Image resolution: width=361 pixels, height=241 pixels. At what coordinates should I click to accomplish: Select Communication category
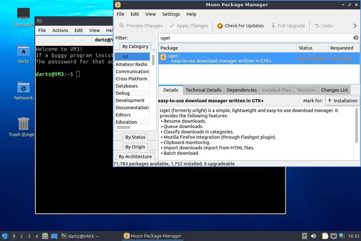tap(132, 72)
